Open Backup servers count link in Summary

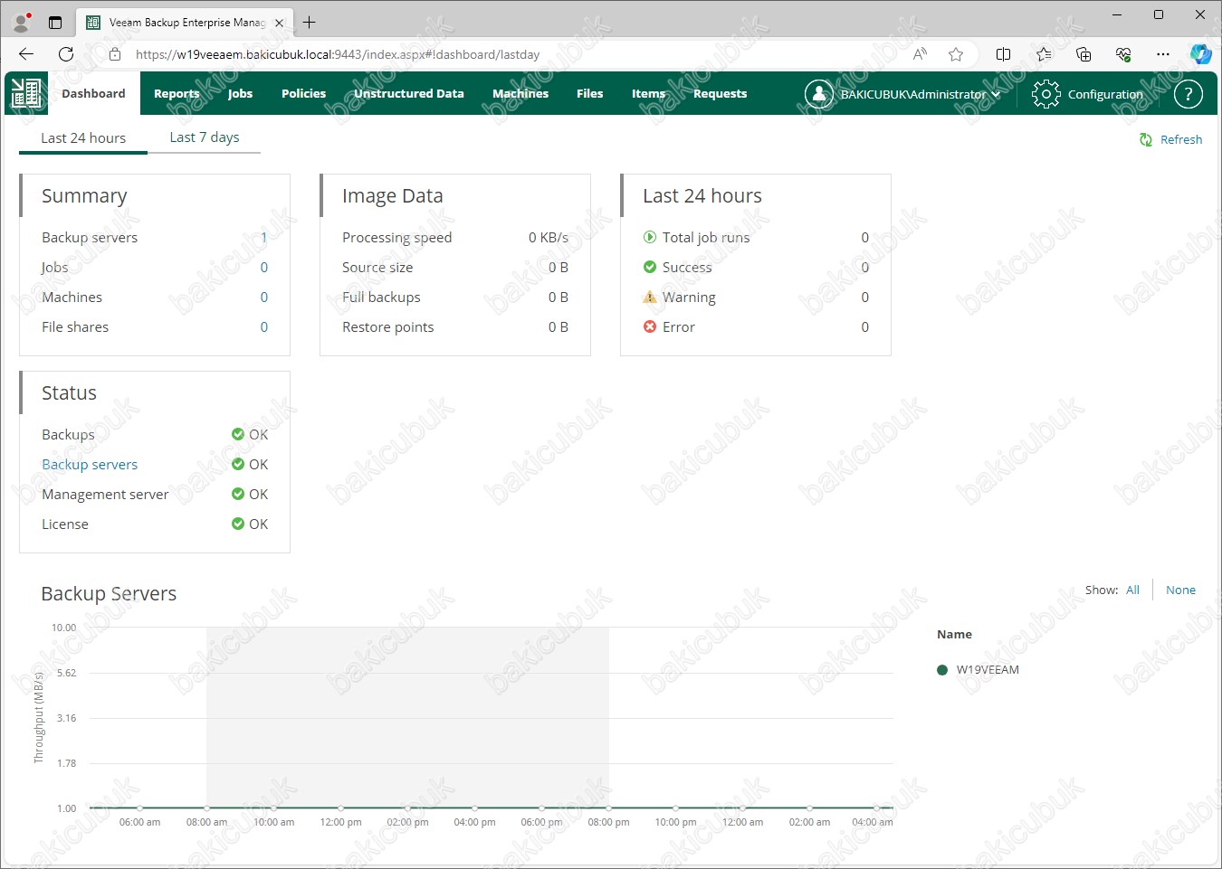[x=263, y=238]
